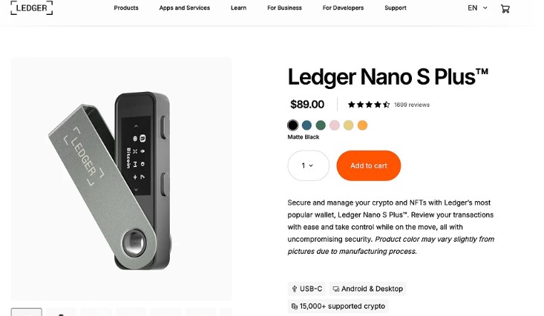Pick the pink color option
Image resolution: width=544 pixels, height=316 pixels.
click(x=335, y=125)
